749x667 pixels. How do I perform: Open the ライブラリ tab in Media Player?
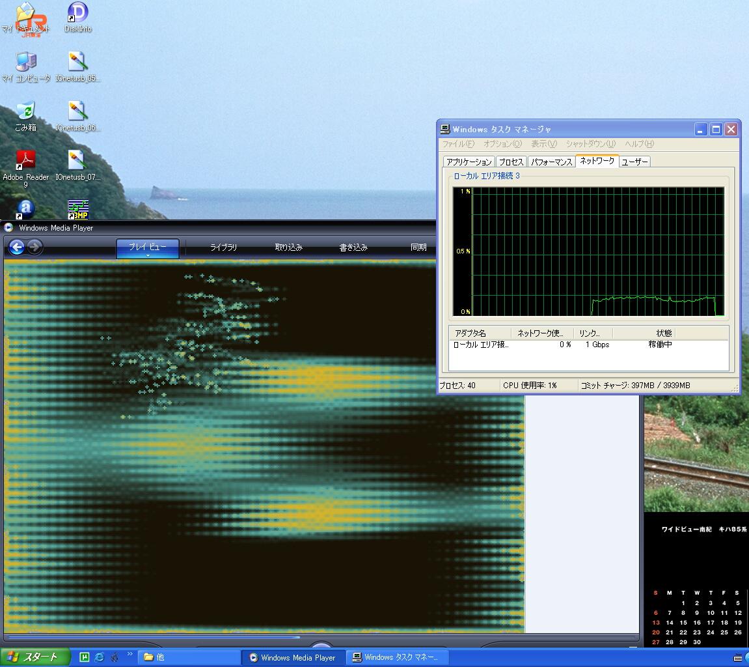click(223, 248)
